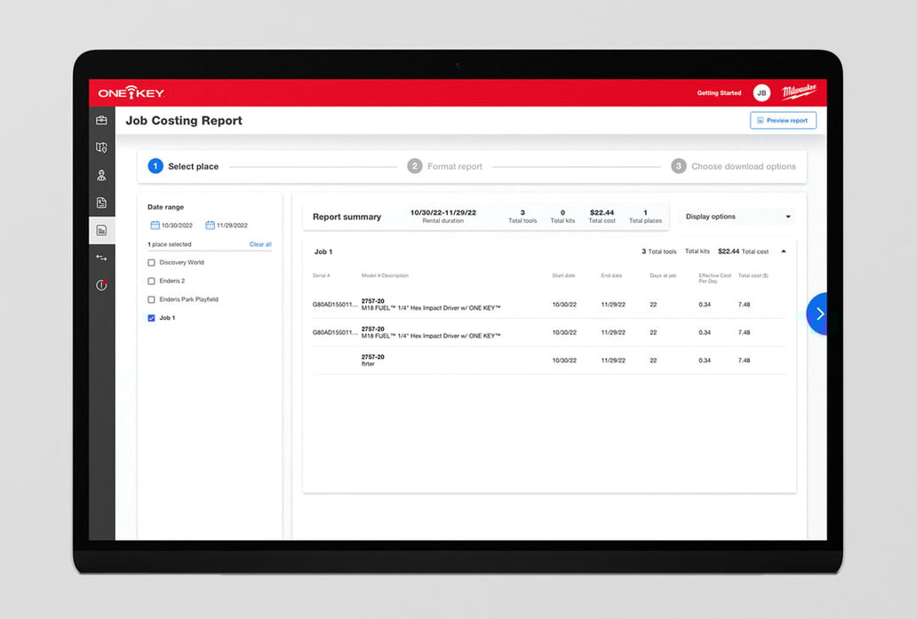The width and height of the screenshot is (917, 619).
Task: Open Choose download options step
Action: [679, 166]
